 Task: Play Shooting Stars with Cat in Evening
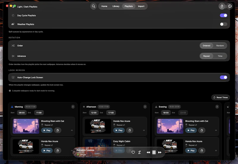click(x=191, y=130)
